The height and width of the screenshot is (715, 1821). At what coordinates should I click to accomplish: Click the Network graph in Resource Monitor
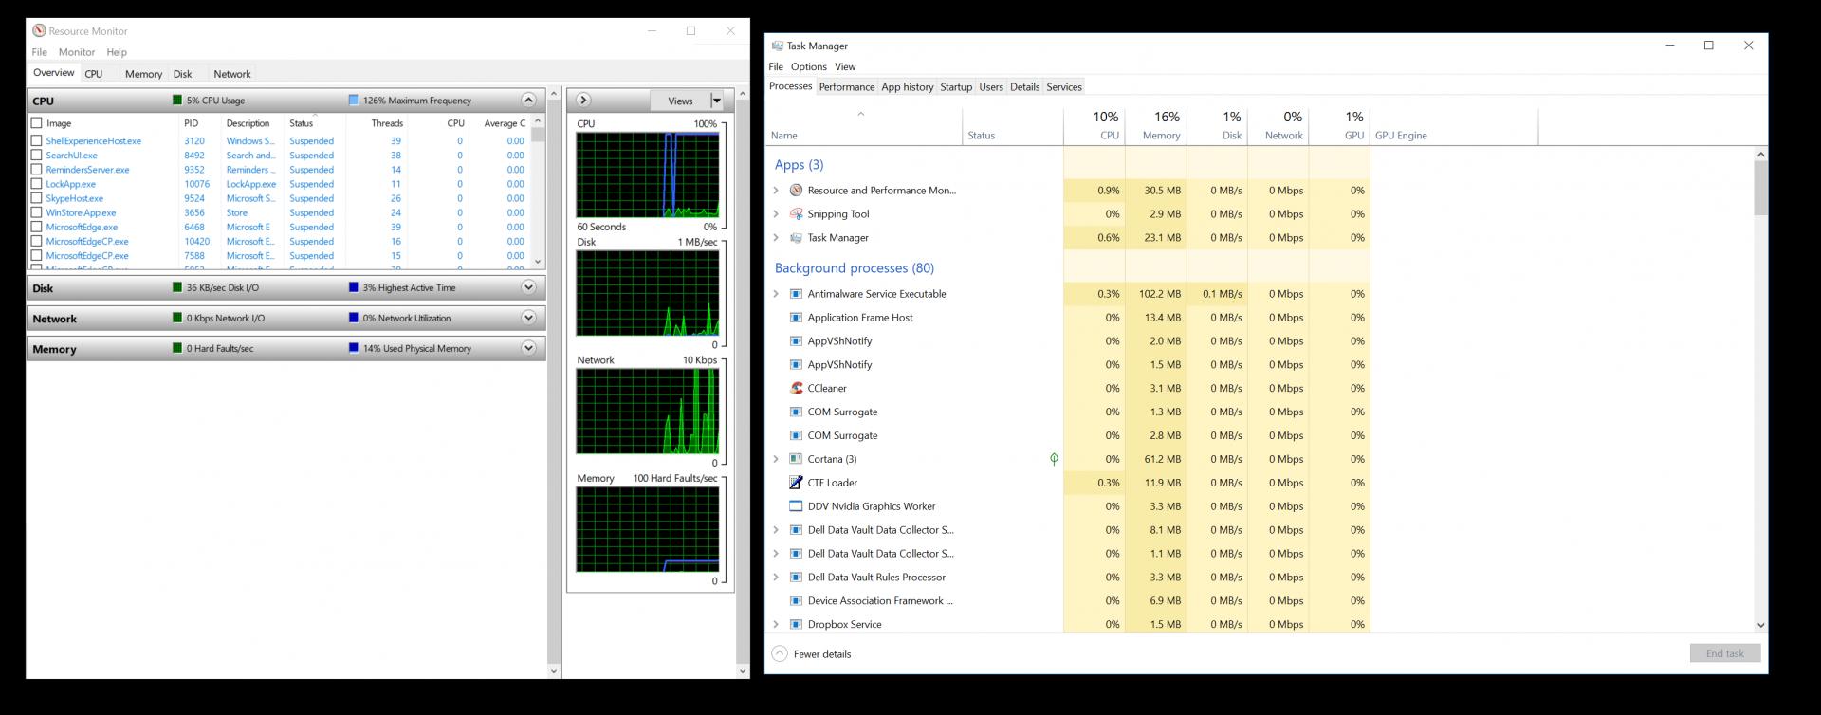[648, 412]
